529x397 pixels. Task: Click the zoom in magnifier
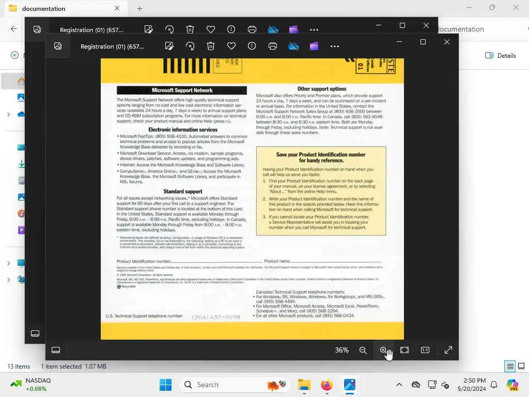pos(383,350)
